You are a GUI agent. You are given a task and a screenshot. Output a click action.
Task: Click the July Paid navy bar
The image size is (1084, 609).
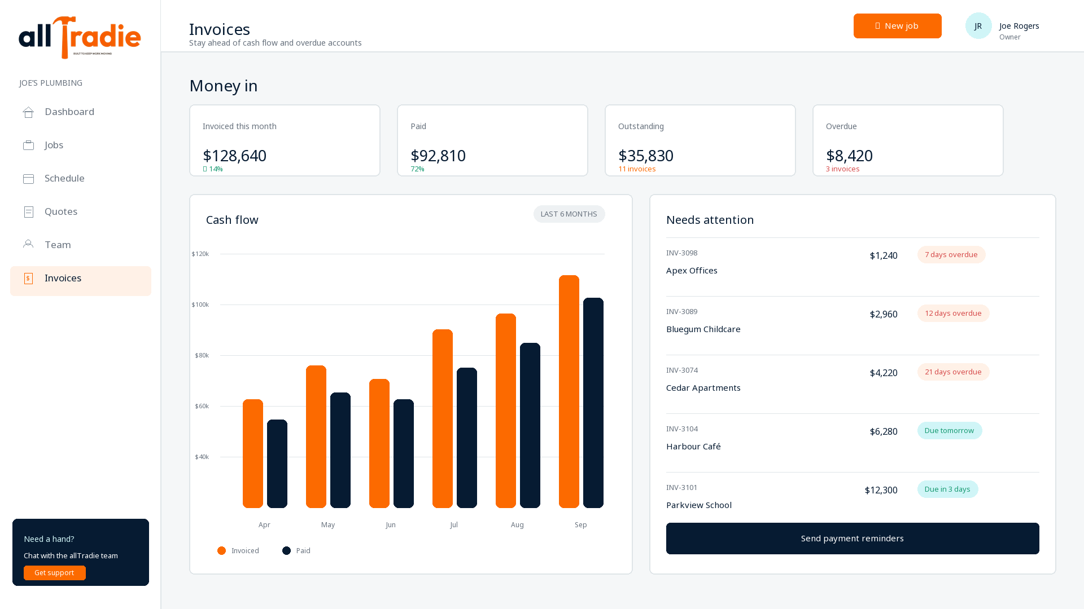pyautogui.click(x=467, y=438)
